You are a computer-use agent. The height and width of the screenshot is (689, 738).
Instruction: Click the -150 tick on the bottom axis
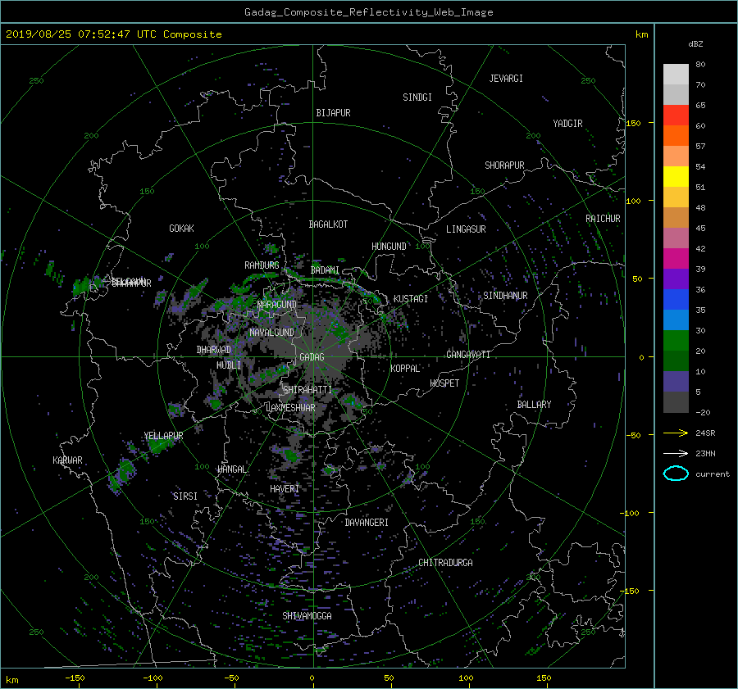75,678
